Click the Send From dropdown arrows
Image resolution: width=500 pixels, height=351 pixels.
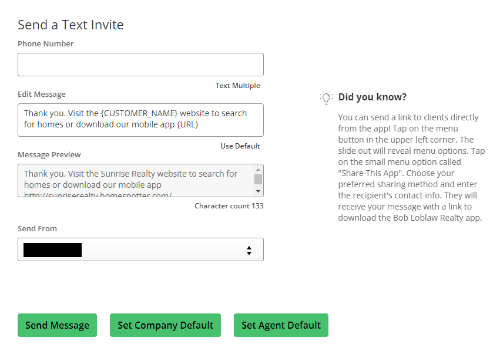(249, 251)
